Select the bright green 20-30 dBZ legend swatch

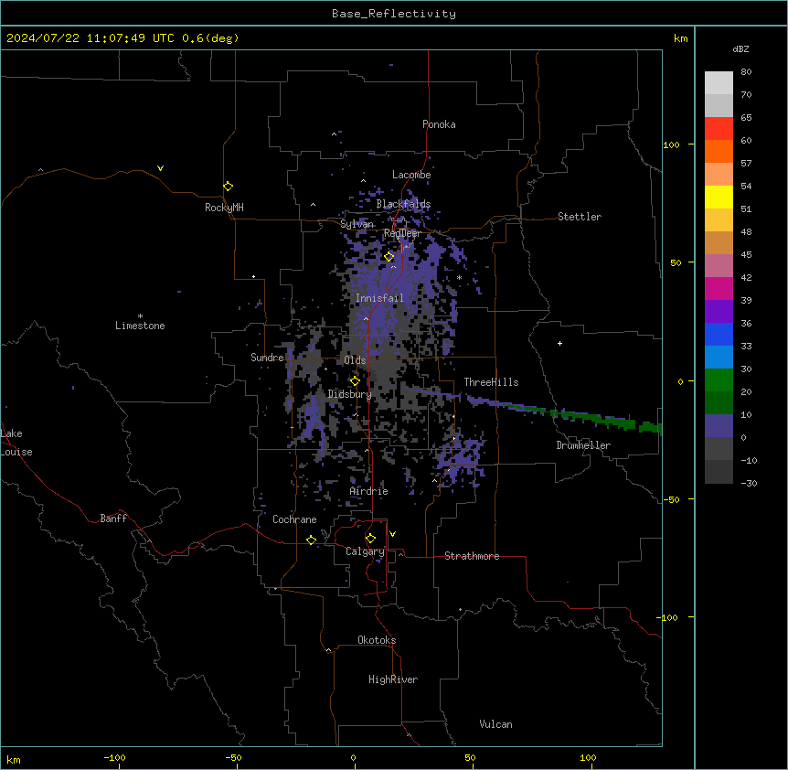[719, 380]
